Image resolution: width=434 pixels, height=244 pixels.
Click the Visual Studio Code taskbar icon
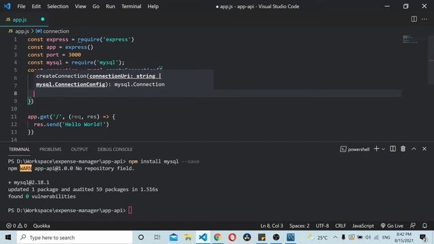pos(203,237)
